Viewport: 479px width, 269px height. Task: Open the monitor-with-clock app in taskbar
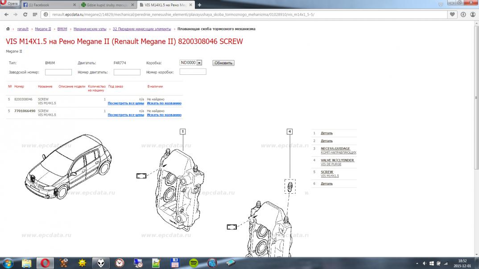click(138, 263)
